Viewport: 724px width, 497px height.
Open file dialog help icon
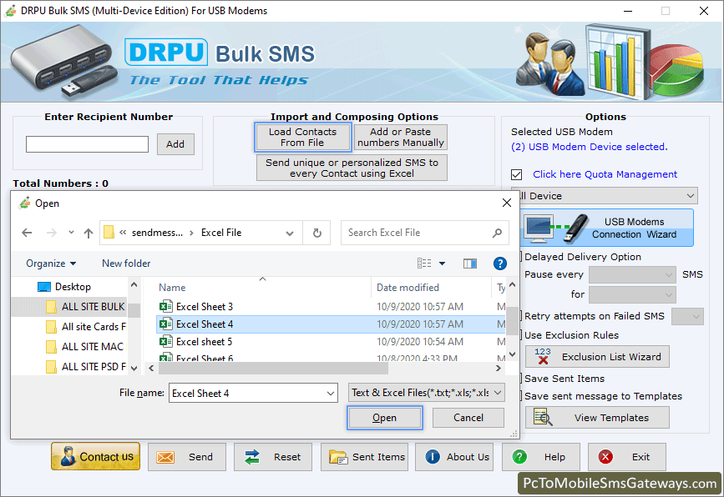[x=499, y=264]
